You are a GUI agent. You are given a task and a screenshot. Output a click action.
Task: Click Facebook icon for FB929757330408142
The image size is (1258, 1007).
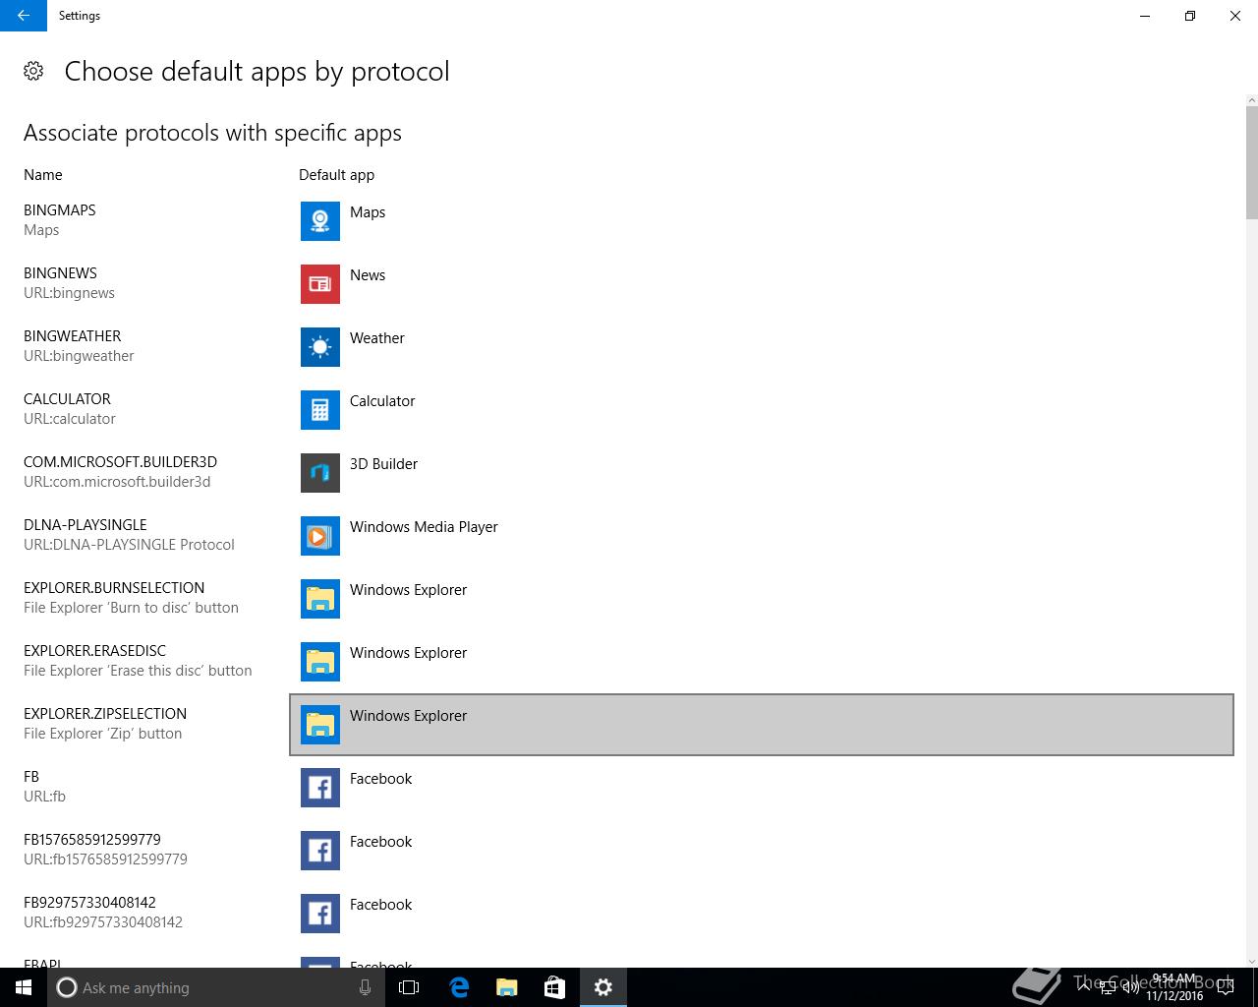[x=320, y=914]
